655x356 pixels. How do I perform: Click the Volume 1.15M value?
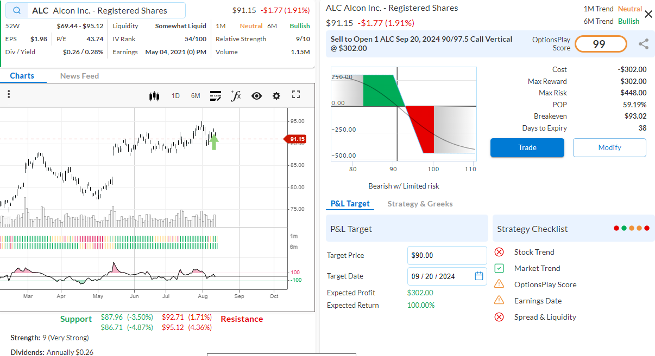(300, 52)
